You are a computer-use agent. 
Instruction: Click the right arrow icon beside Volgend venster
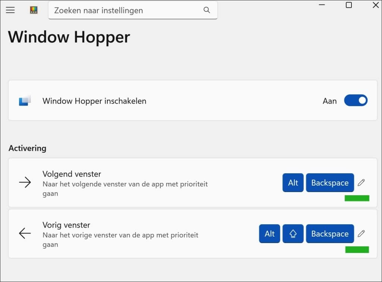(25, 182)
